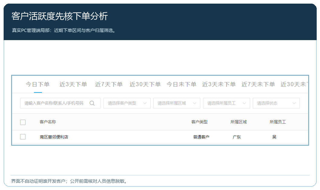Open the 请选择客户类型 dropdown

pyautogui.click(x=127, y=103)
